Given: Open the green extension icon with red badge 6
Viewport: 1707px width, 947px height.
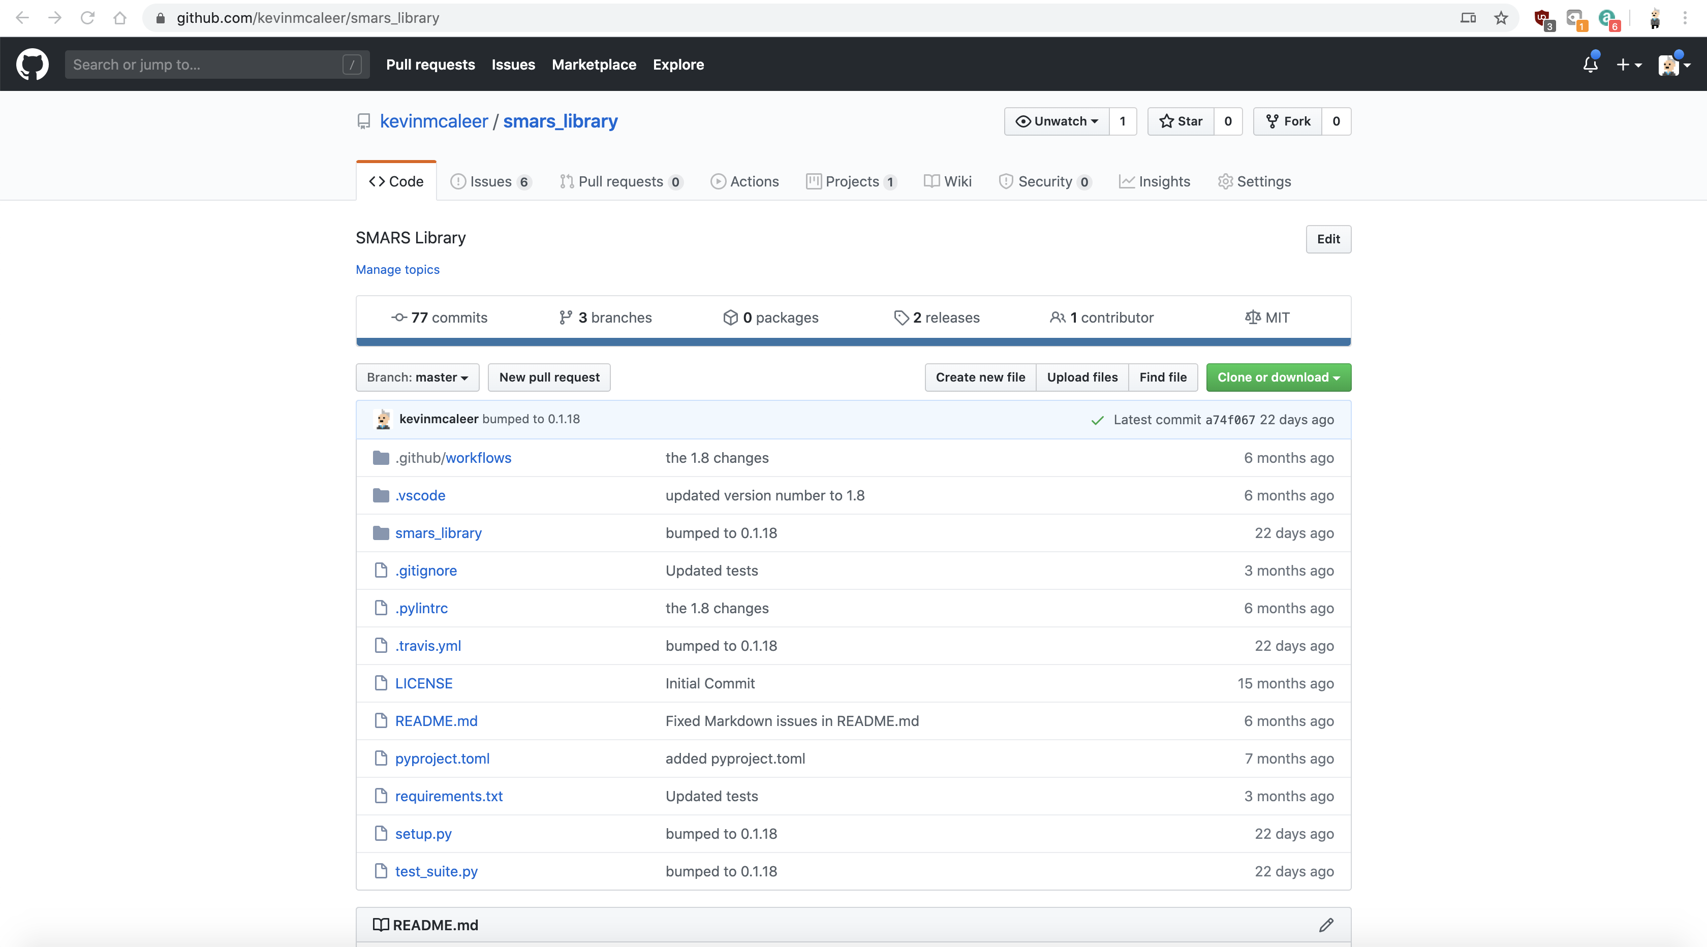Looking at the screenshot, I should (1609, 19).
